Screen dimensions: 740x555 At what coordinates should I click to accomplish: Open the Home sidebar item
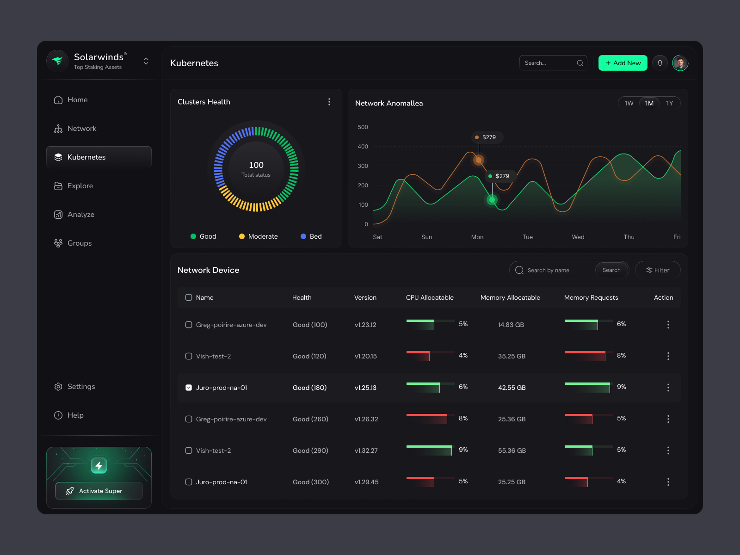click(x=99, y=100)
